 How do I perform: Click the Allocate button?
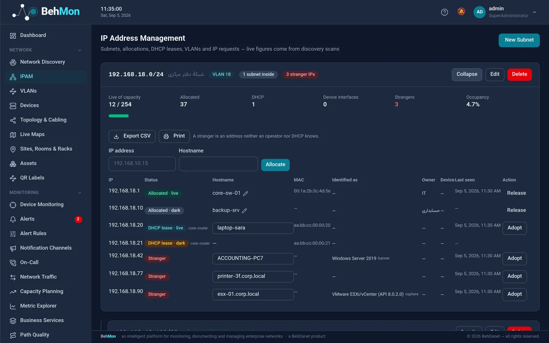click(x=275, y=165)
